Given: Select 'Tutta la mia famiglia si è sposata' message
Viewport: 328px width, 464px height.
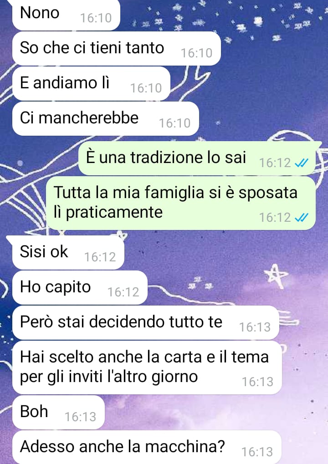Looking at the screenshot, I should tap(181, 203).
